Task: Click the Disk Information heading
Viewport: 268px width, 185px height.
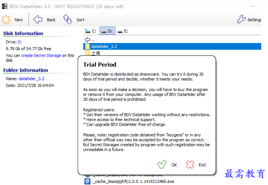Action: coord(23,33)
